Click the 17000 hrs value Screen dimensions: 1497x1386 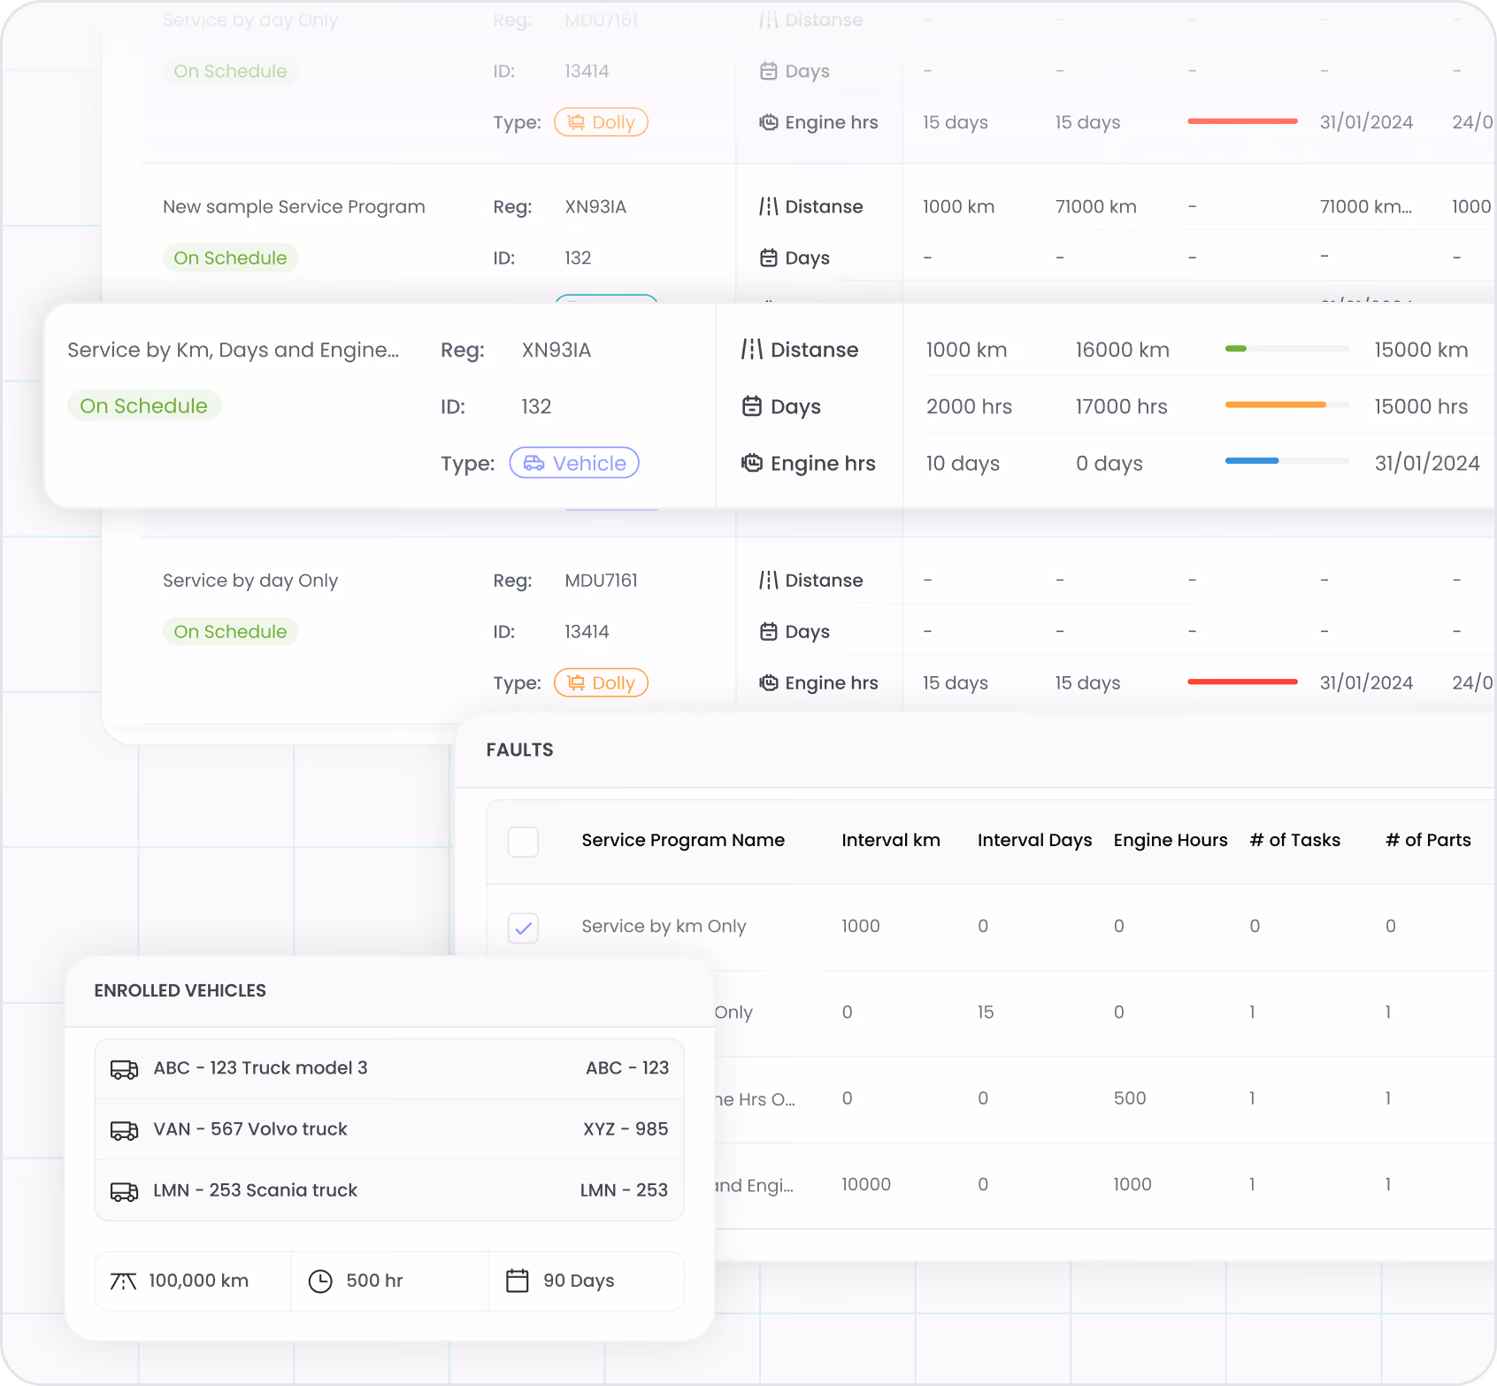tap(1121, 406)
